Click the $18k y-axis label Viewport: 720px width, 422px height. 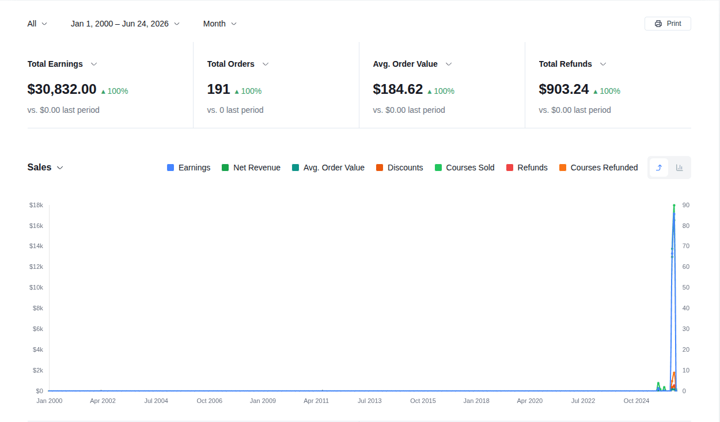pos(36,205)
